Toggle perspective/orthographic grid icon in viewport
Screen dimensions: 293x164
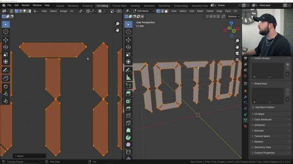237,60
